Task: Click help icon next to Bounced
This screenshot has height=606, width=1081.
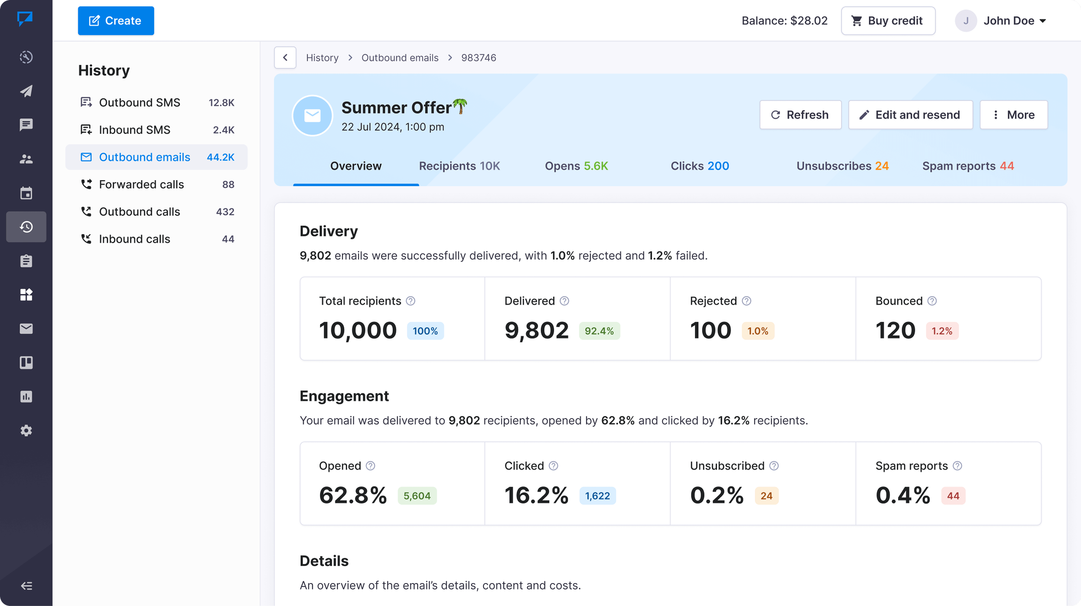Action: point(932,301)
